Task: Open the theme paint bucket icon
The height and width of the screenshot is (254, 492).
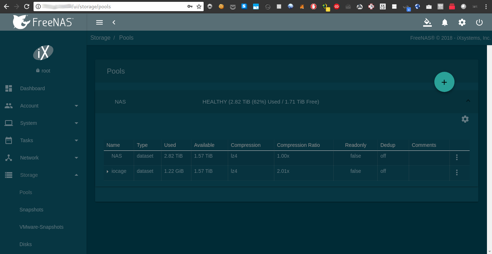Action: click(427, 22)
